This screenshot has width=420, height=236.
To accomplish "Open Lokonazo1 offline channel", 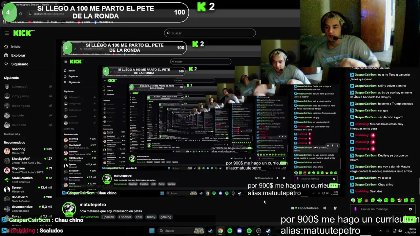I will coord(28,87).
